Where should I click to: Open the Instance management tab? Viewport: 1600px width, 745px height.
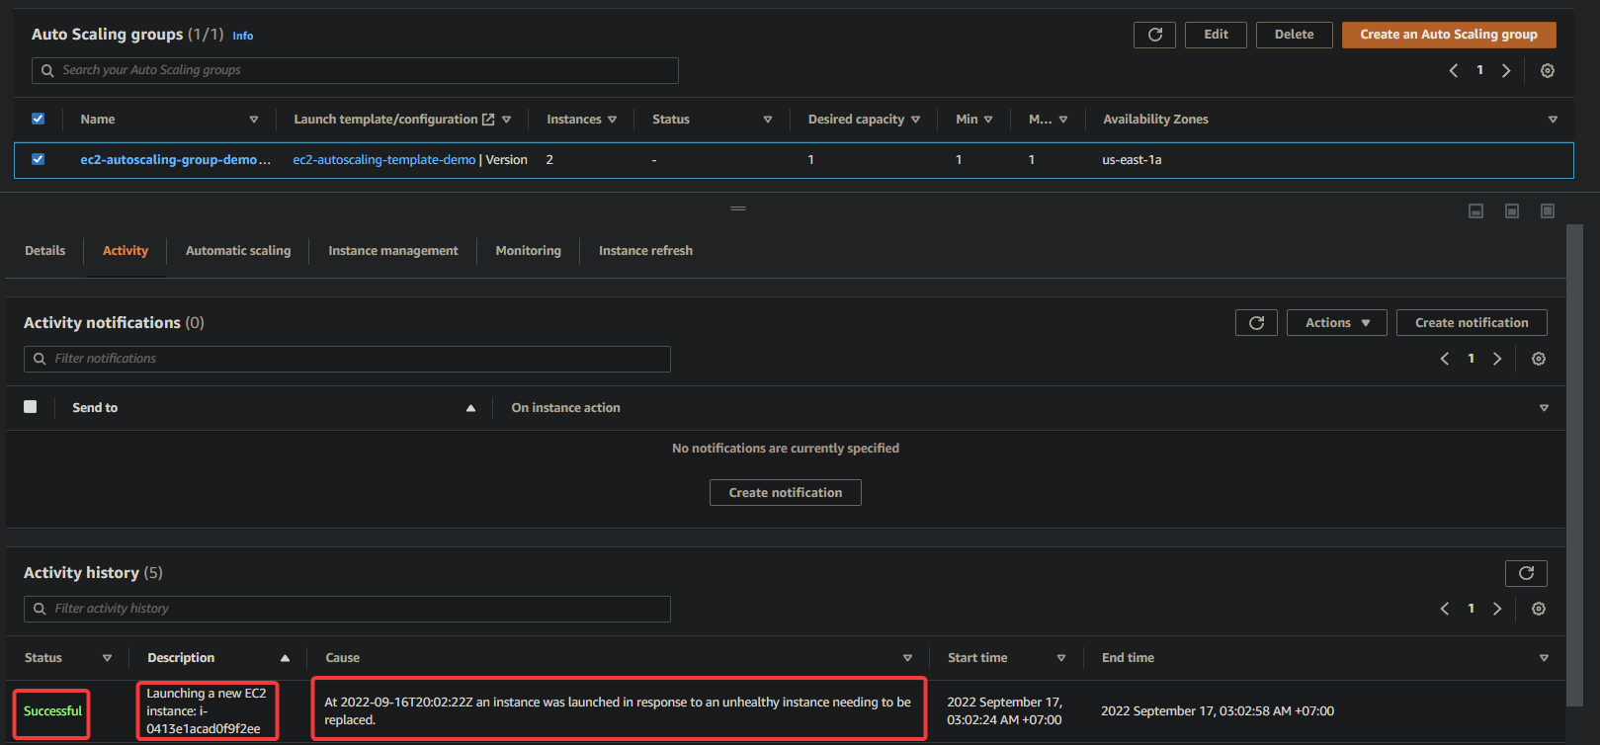click(x=393, y=251)
